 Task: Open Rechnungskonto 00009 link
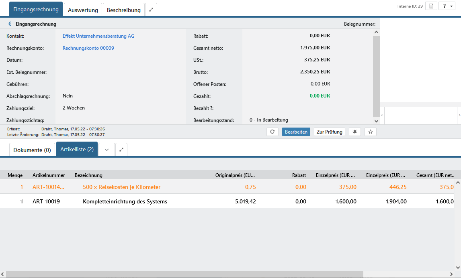pyautogui.click(x=88, y=48)
